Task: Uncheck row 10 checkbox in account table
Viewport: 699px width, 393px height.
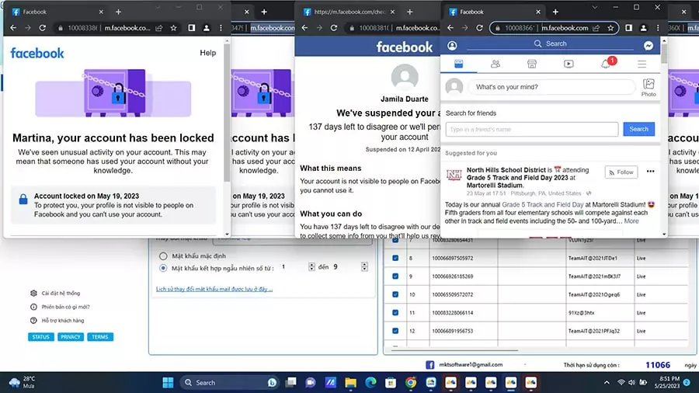Action: (x=395, y=294)
